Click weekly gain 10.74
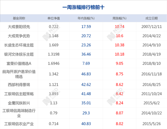Screen dimensions: 167x129 coord(120,26)
